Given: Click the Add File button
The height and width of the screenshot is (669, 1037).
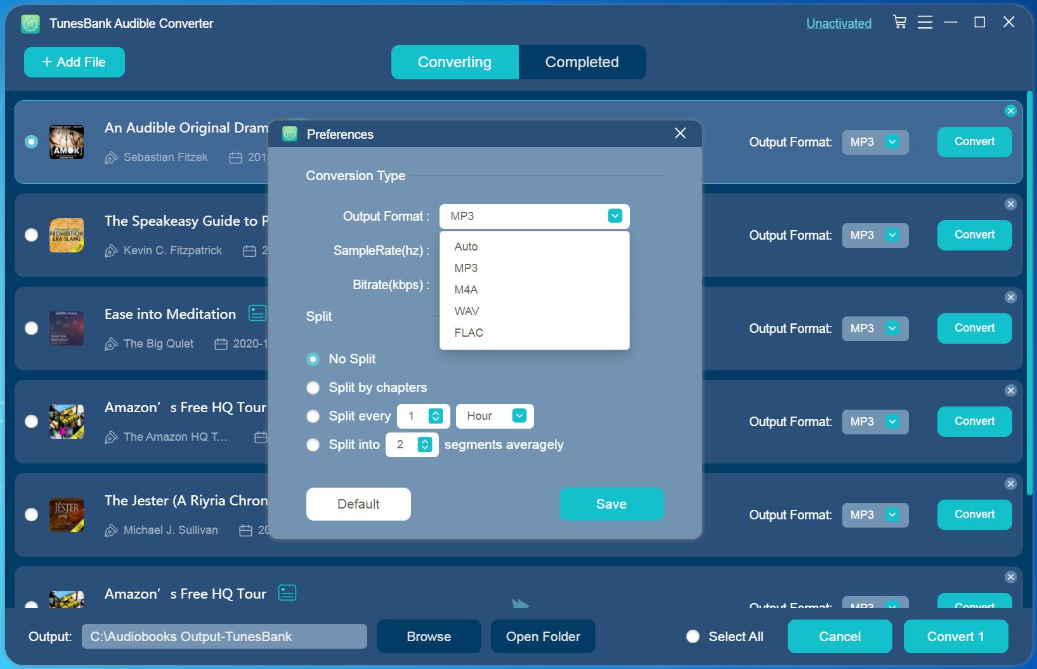Looking at the screenshot, I should tap(74, 62).
